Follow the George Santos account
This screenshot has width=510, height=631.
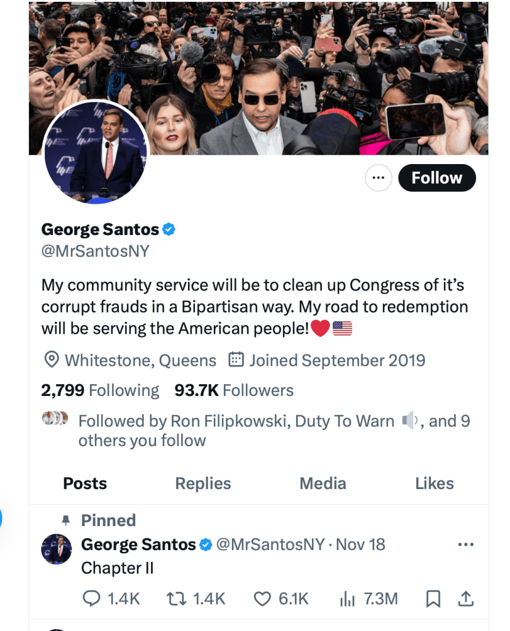(x=437, y=178)
